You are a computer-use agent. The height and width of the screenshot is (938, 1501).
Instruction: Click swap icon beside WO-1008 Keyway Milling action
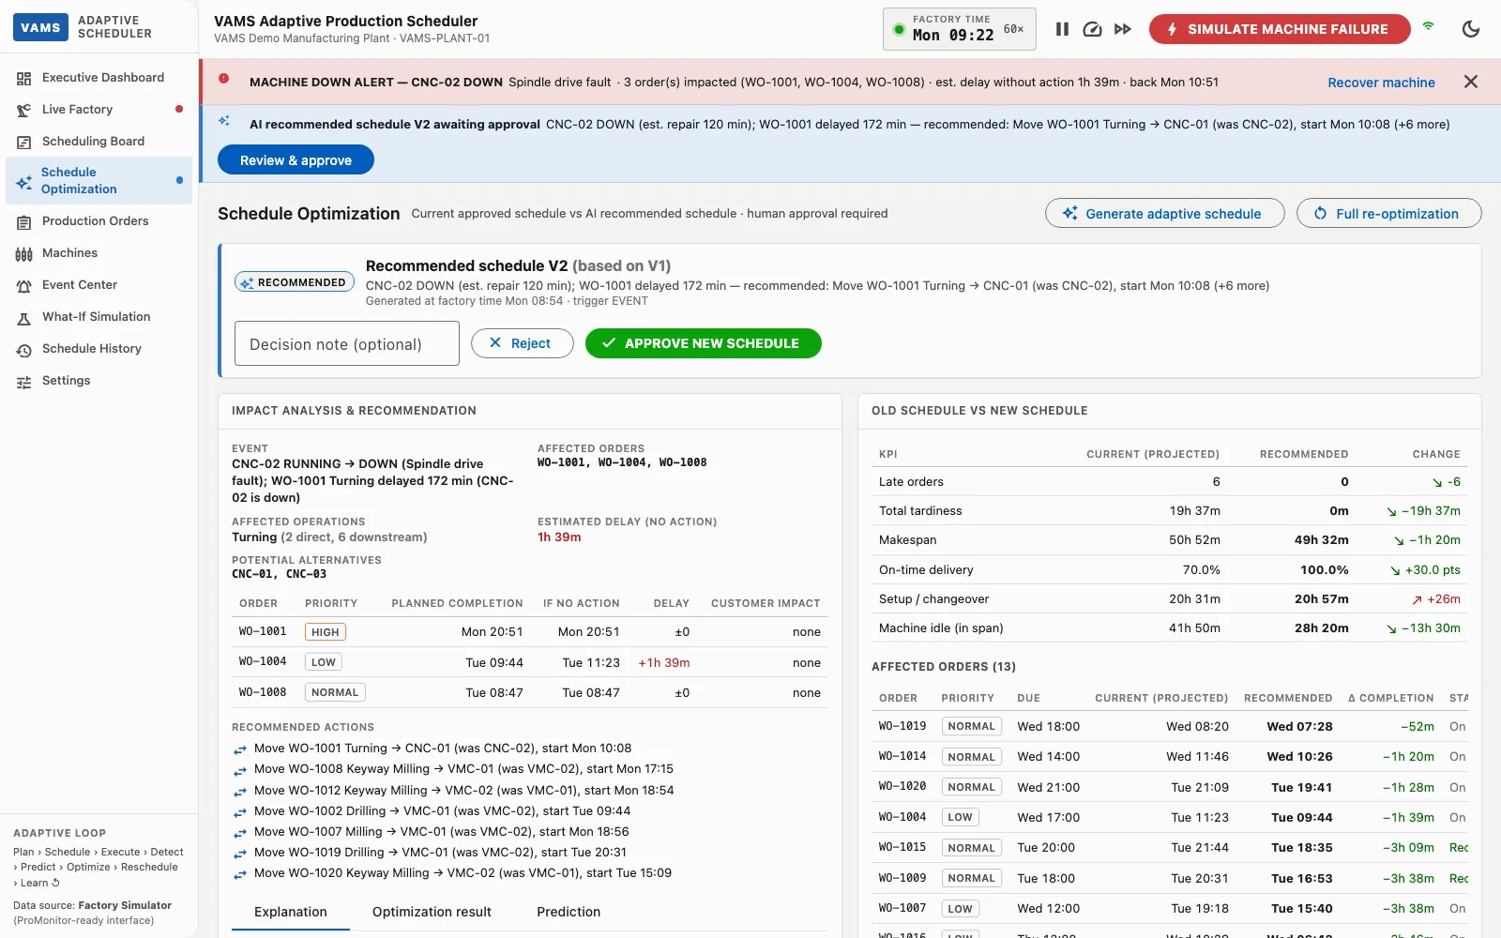pos(240,771)
